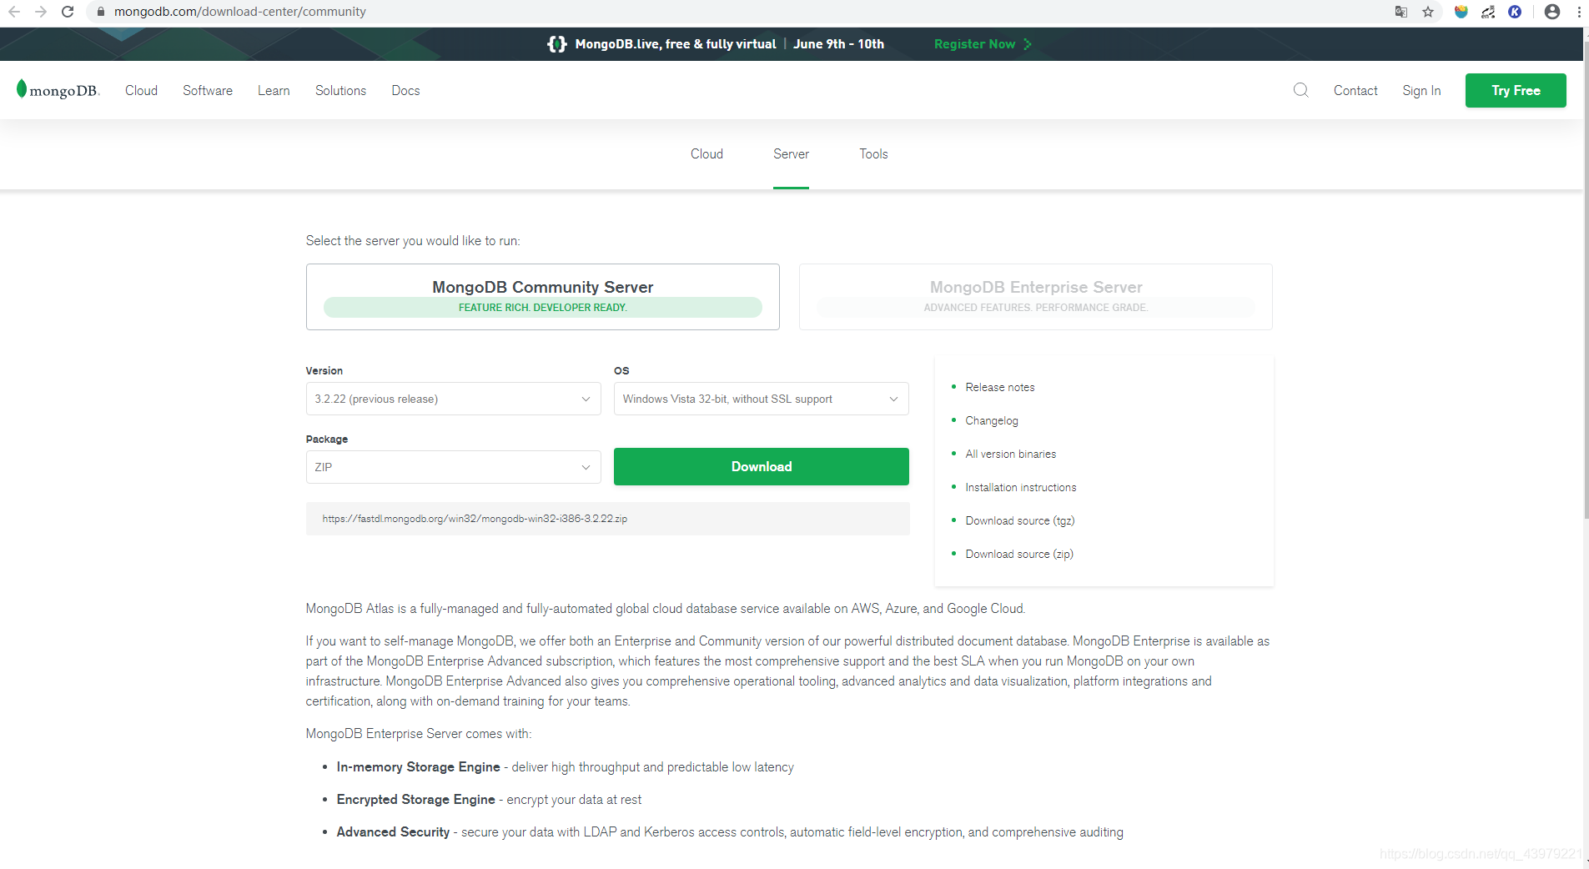Open the Package dropdown showing ZIP
The image size is (1589, 869).
point(453,467)
